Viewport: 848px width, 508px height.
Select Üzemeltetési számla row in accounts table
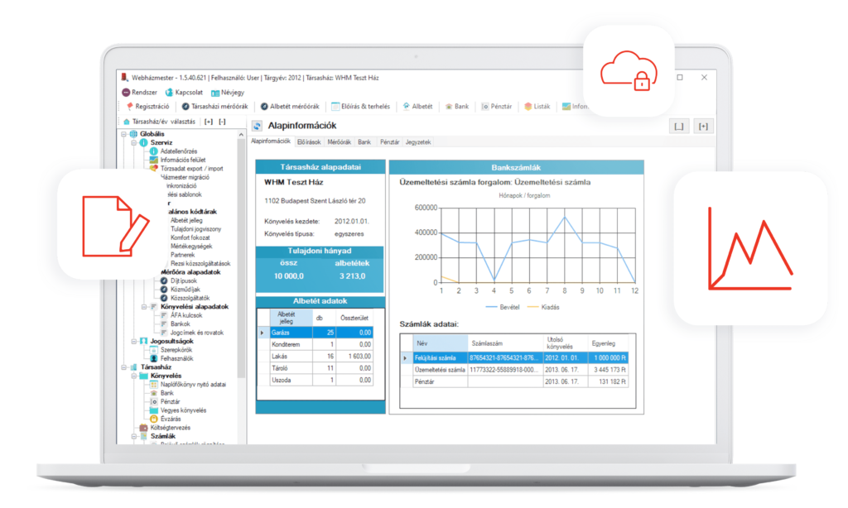click(436, 370)
